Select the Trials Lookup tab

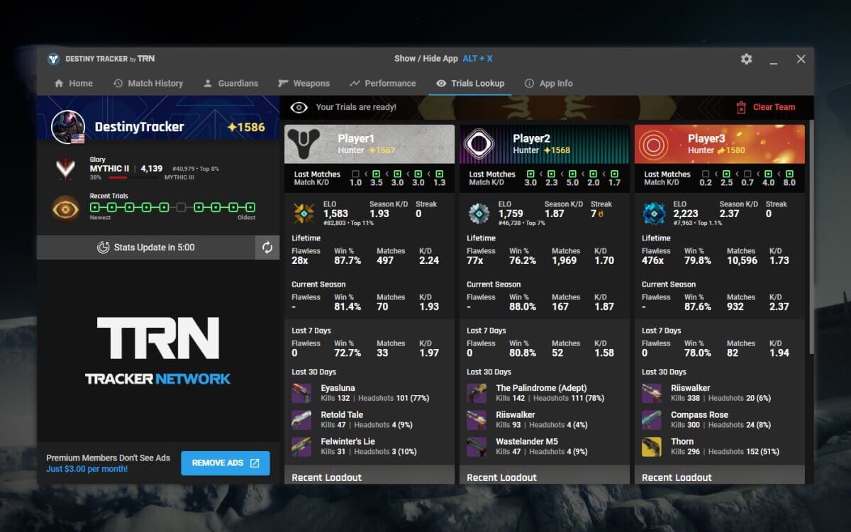(x=470, y=83)
